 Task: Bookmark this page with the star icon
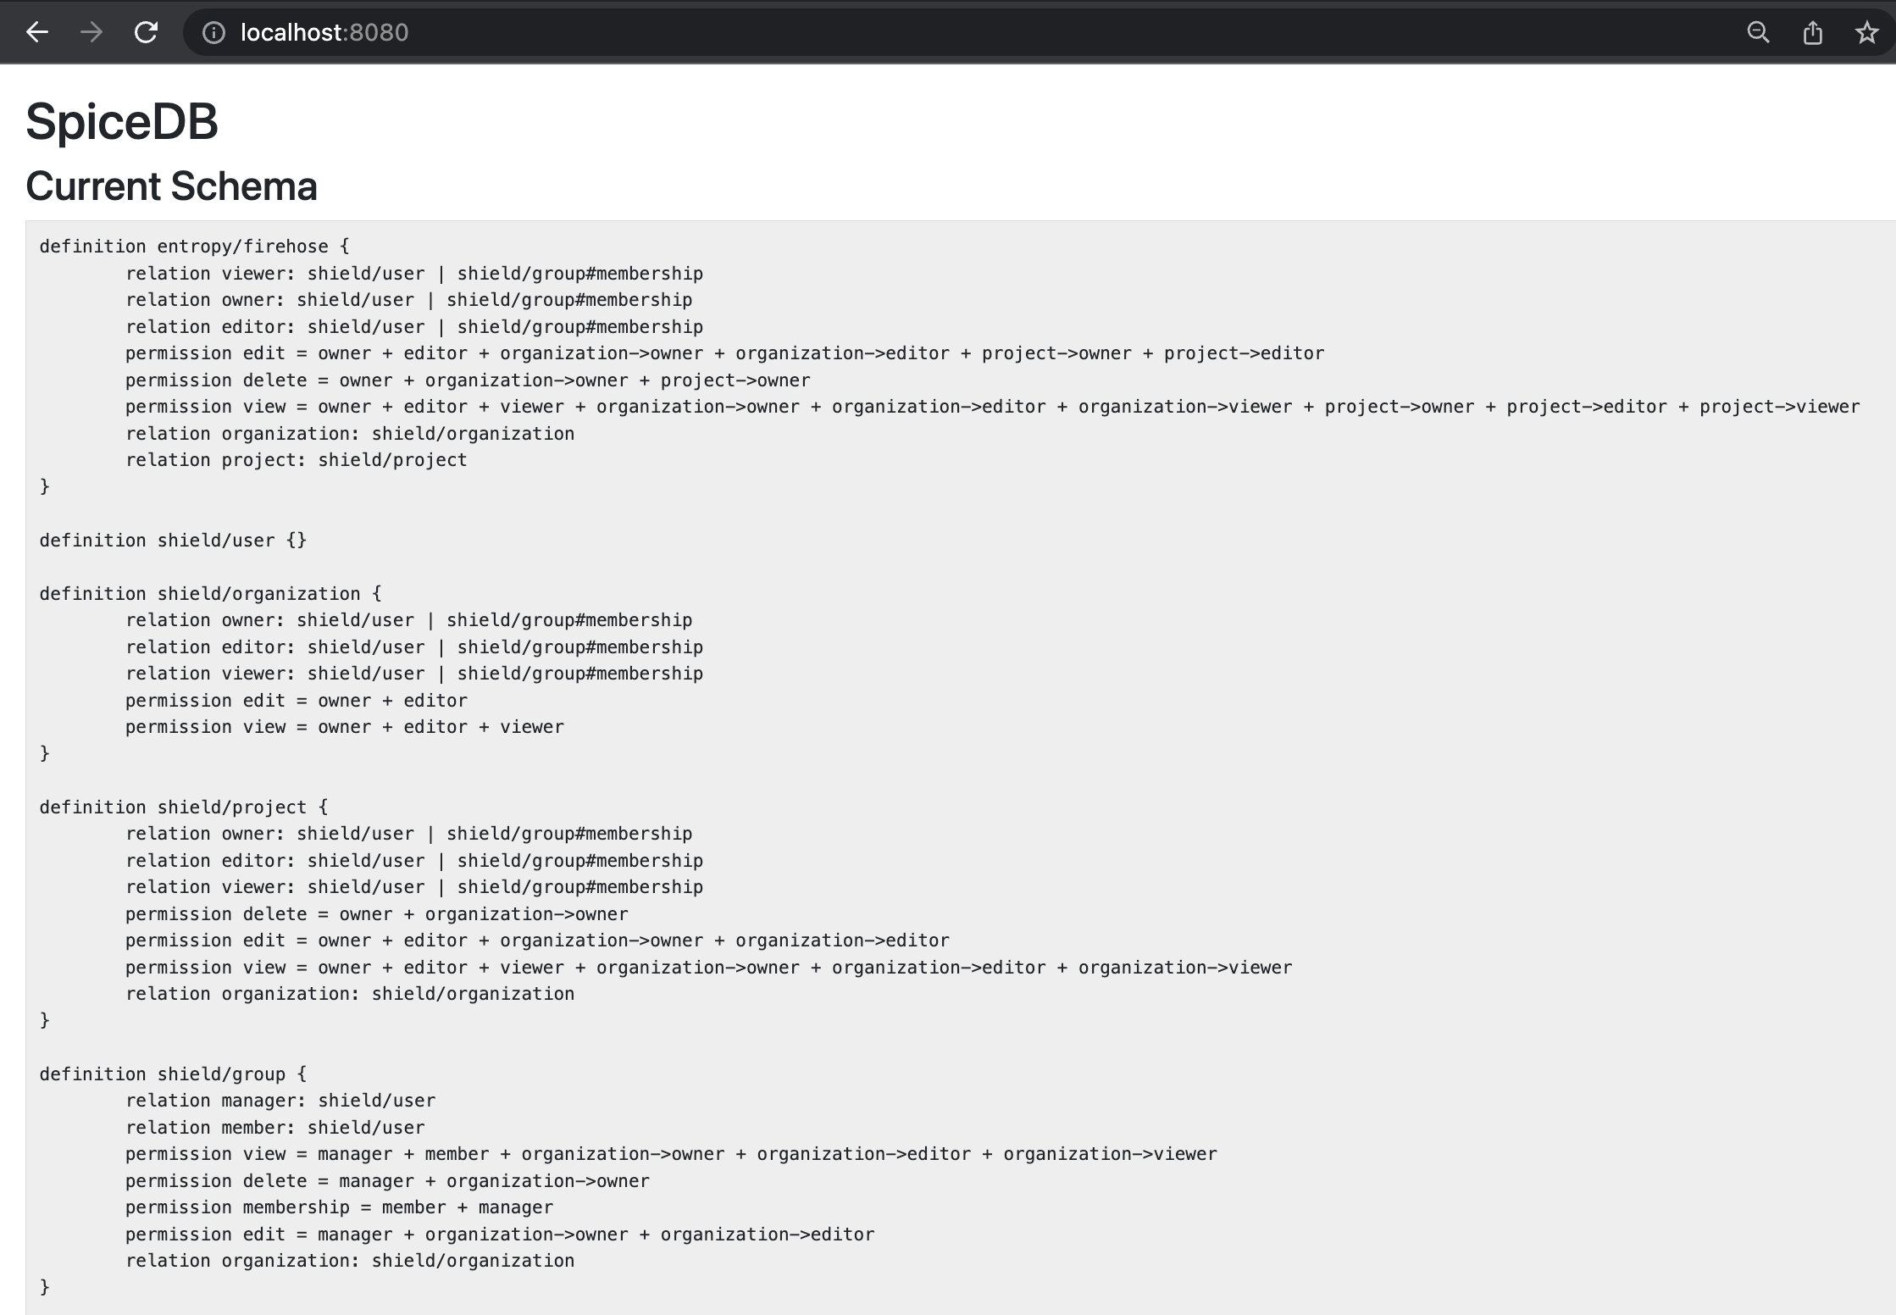click(x=1866, y=32)
